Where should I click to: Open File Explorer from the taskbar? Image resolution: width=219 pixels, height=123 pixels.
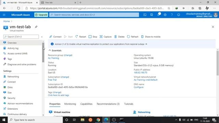click(82, 120)
